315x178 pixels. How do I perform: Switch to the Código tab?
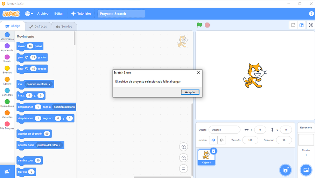[13, 26]
